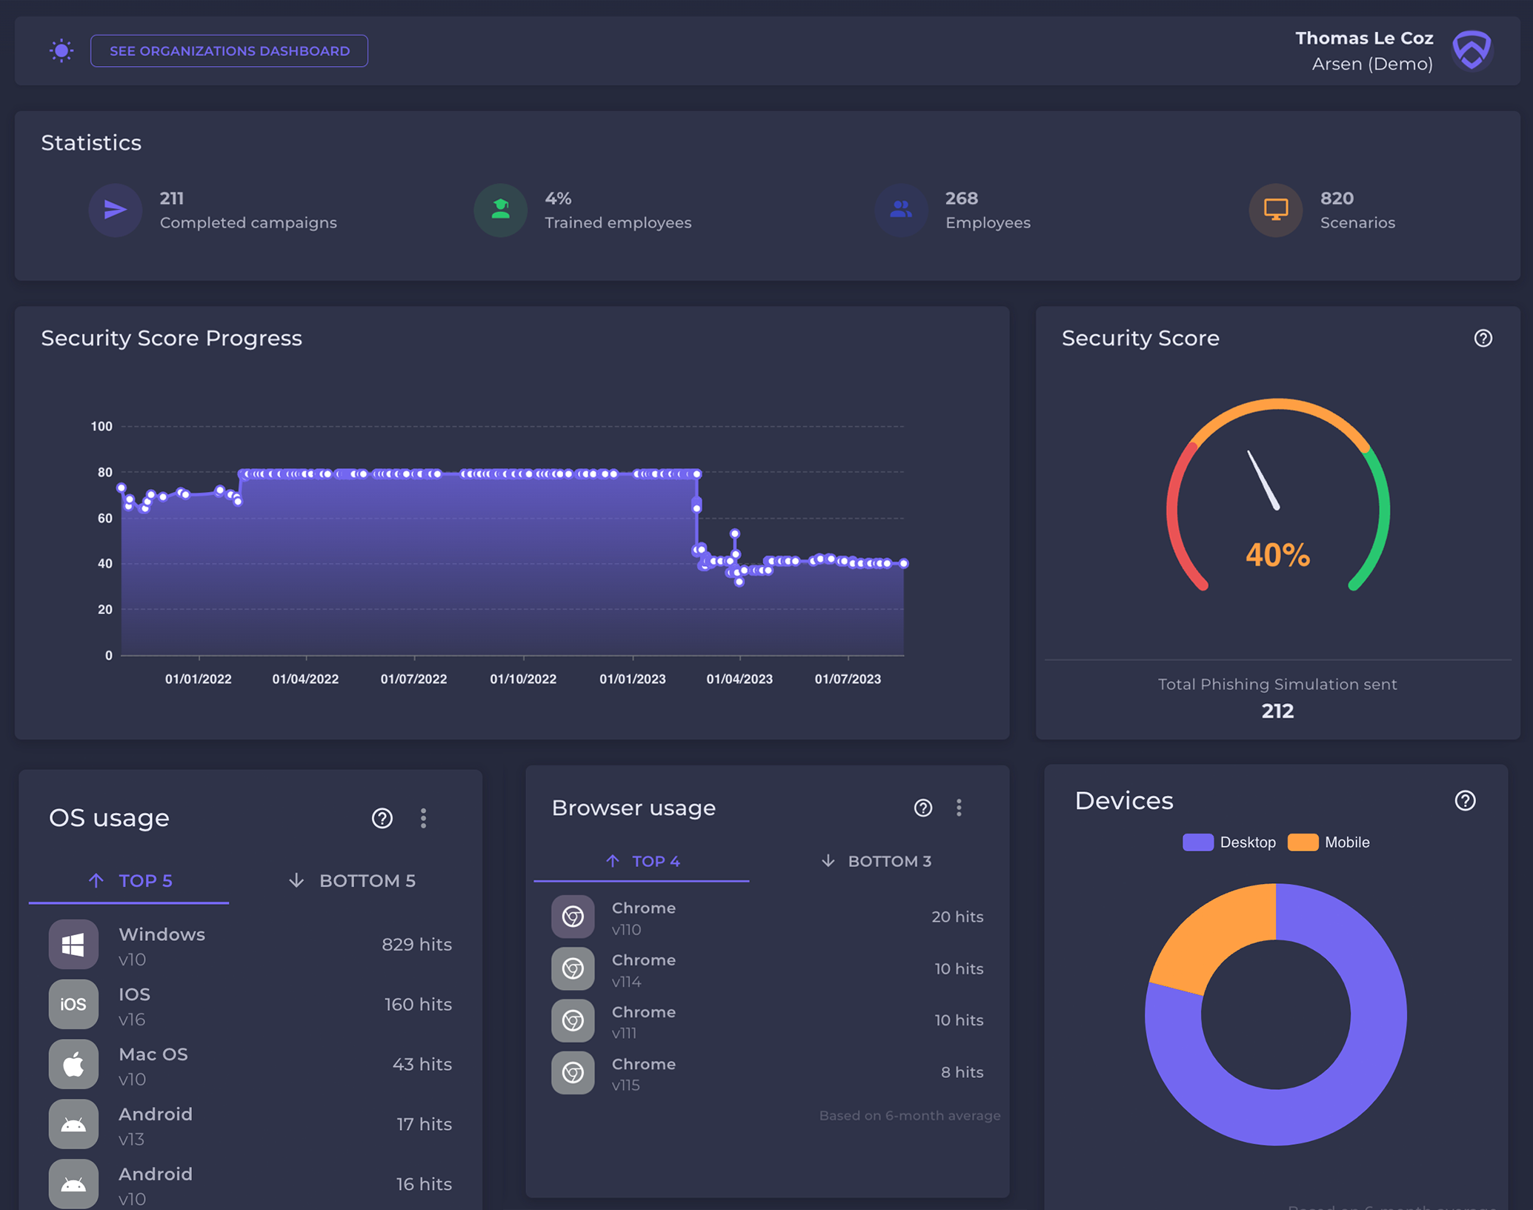
Task: Select the OS usage Top 5 tab
Action: pos(130,880)
